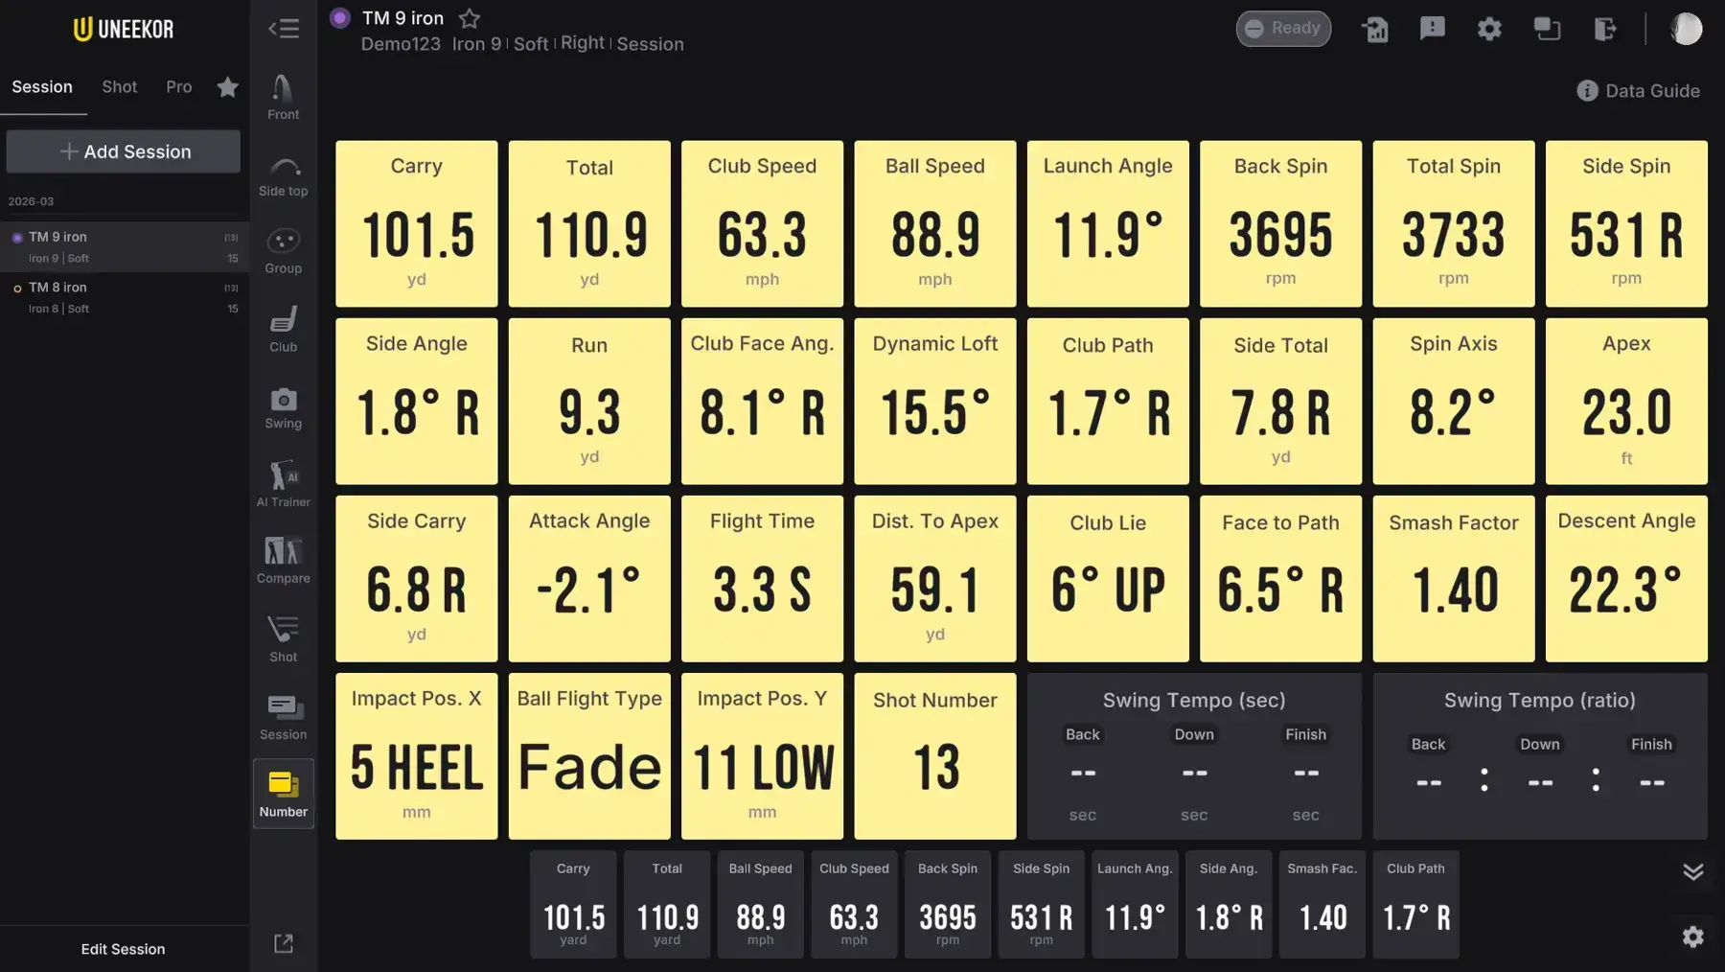Screen dimensions: 1725x972
Task: Click the screen layout windows icon
Action: tap(1547, 29)
